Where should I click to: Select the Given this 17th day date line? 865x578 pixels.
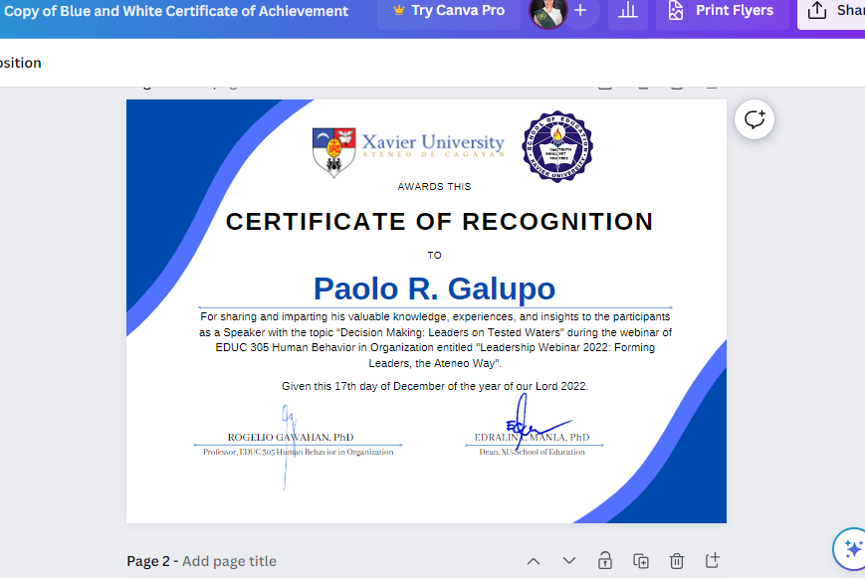(435, 386)
